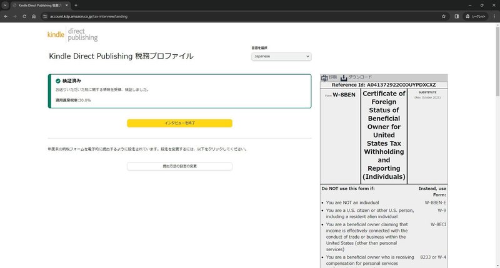The height and width of the screenshot is (268, 500).
Task: Click the browser forward arrow
Action: (15, 16)
